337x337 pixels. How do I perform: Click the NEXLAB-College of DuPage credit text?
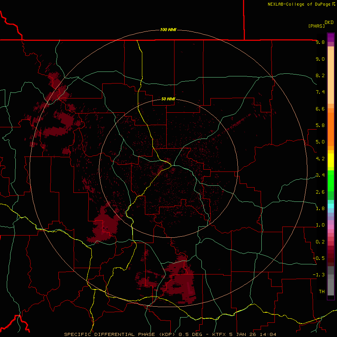(x=299, y=4)
